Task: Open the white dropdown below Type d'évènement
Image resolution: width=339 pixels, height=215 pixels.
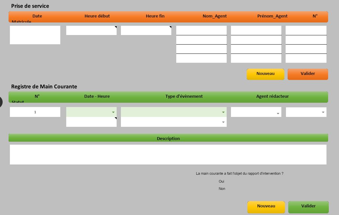Action: [223, 122]
